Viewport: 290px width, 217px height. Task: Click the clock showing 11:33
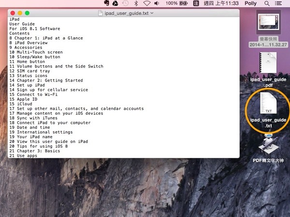221,3
